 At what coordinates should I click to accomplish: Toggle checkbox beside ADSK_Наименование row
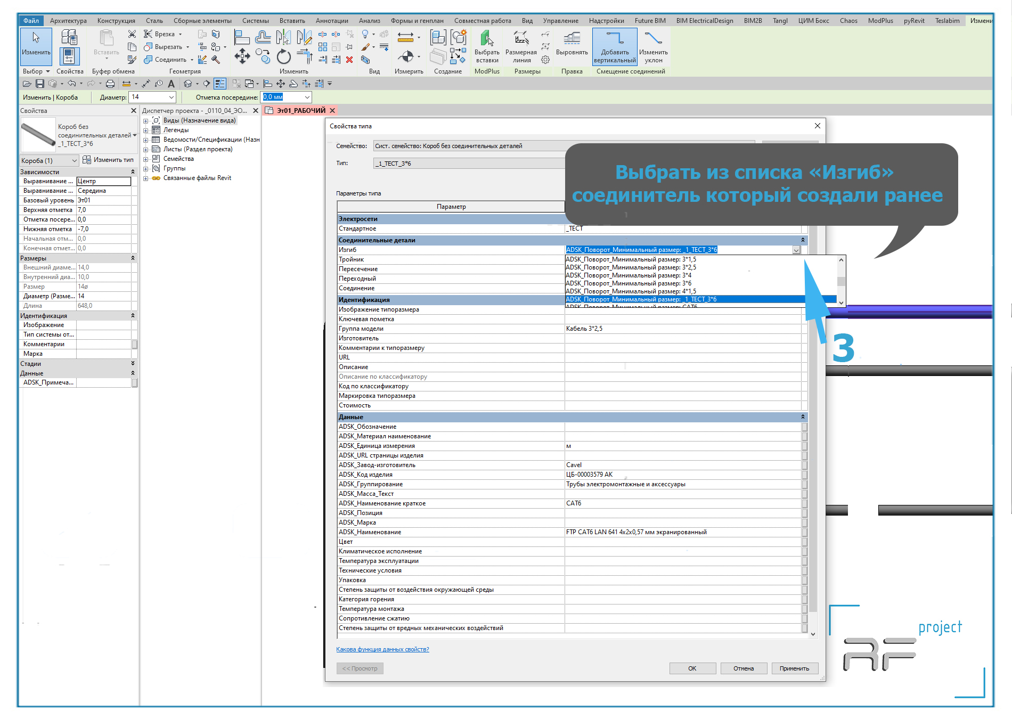point(804,532)
